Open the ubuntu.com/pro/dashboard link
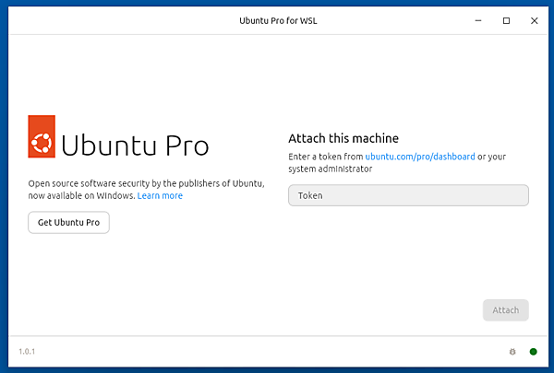This screenshot has width=554, height=373. click(x=419, y=157)
